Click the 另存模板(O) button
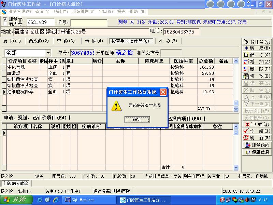273x205 pixels. (257, 118)
